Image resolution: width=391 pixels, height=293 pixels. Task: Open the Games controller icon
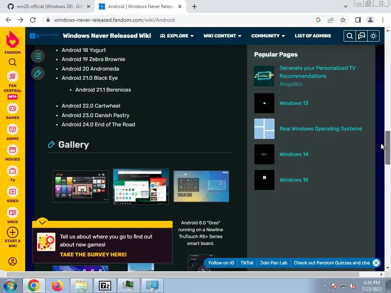click(x=13, y=108)
